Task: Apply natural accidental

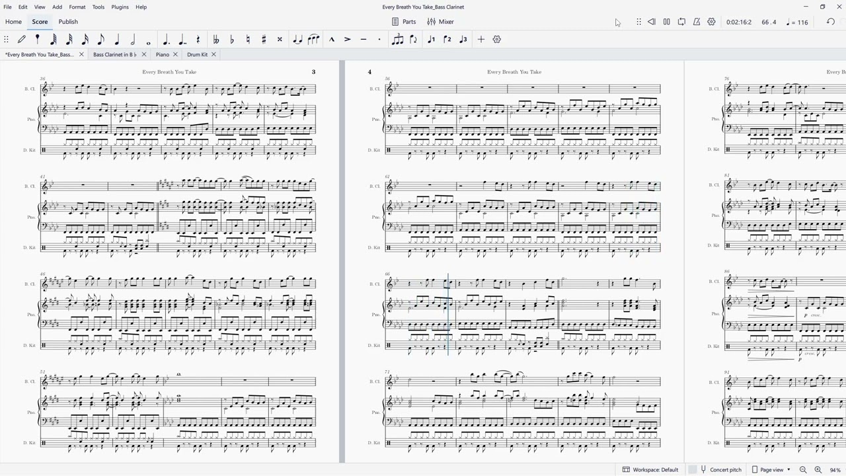Action: pos(248,40)
